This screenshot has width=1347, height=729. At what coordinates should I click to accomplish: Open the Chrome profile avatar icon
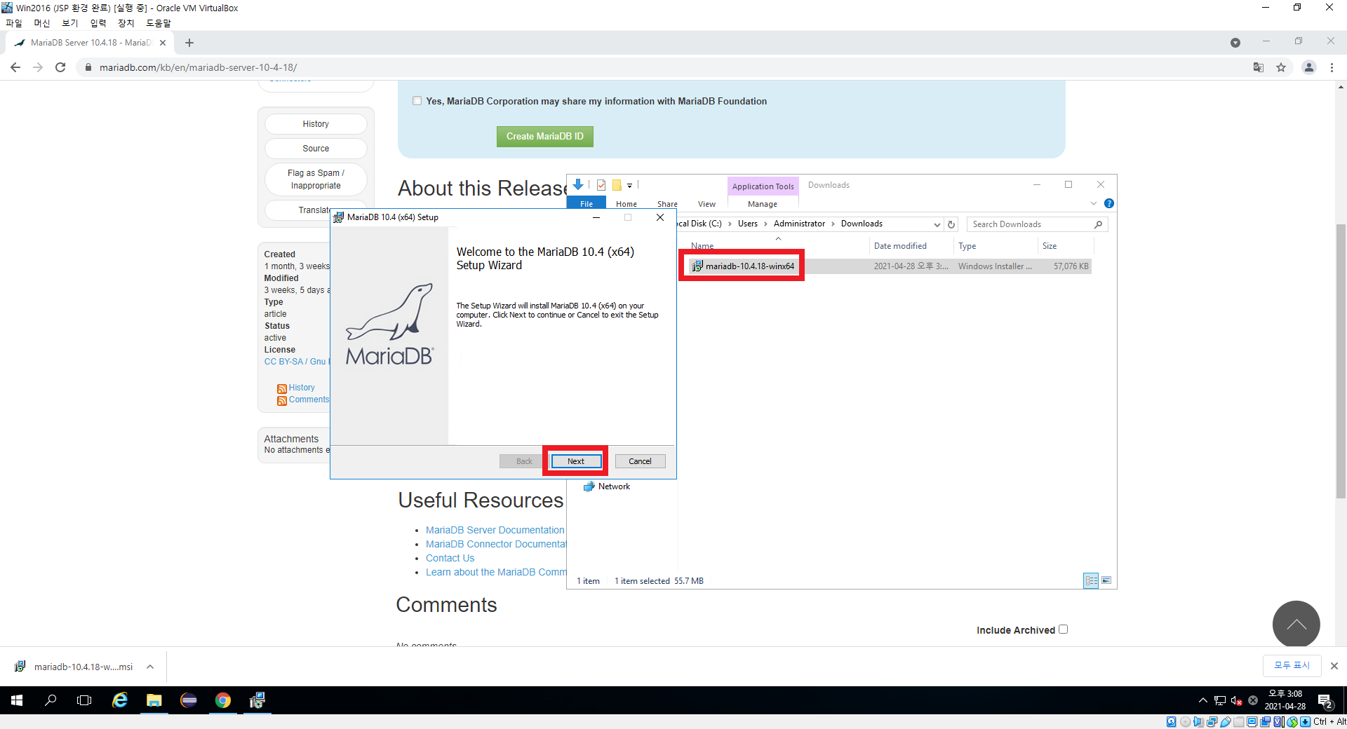click(1309, 67)
